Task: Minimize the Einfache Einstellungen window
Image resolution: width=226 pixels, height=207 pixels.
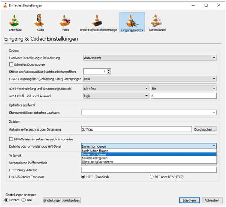Action: [x=193, y=5]
